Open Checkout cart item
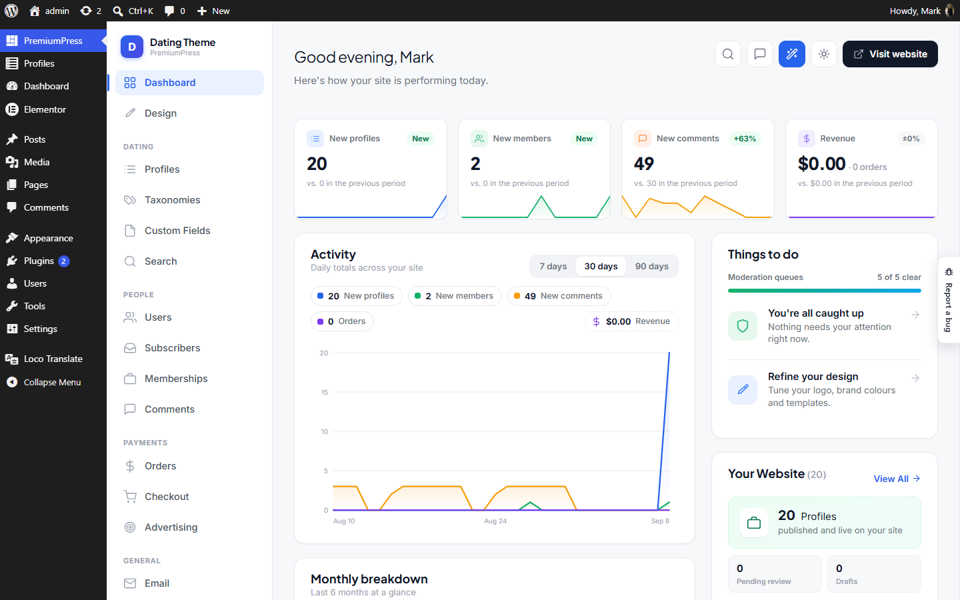The height and width of the screenshot is (600, 960). pyautogui.click(x=189, y=497)
